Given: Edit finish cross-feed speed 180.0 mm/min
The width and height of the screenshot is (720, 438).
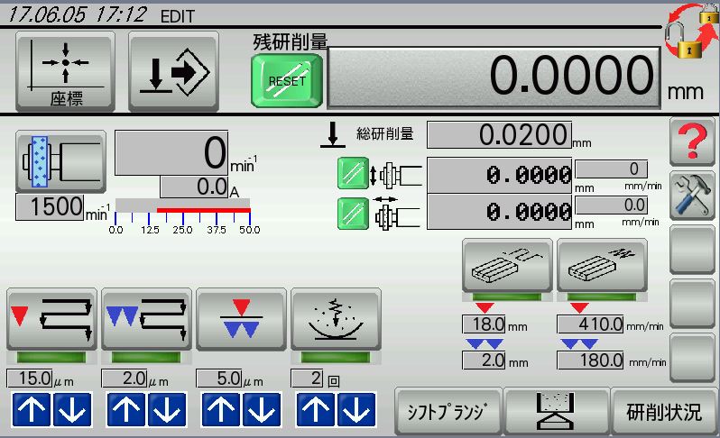Looking at the screenshot, I should (590, 360).
